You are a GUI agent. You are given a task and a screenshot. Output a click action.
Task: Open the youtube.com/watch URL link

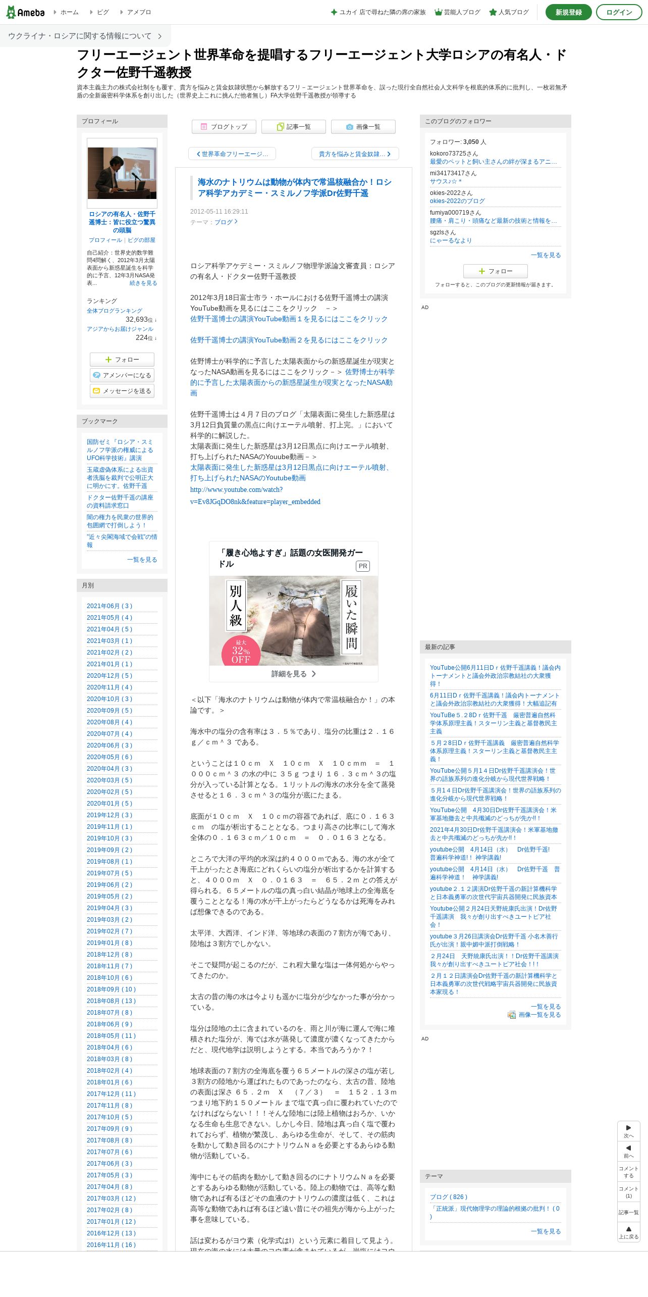[255, 496]
